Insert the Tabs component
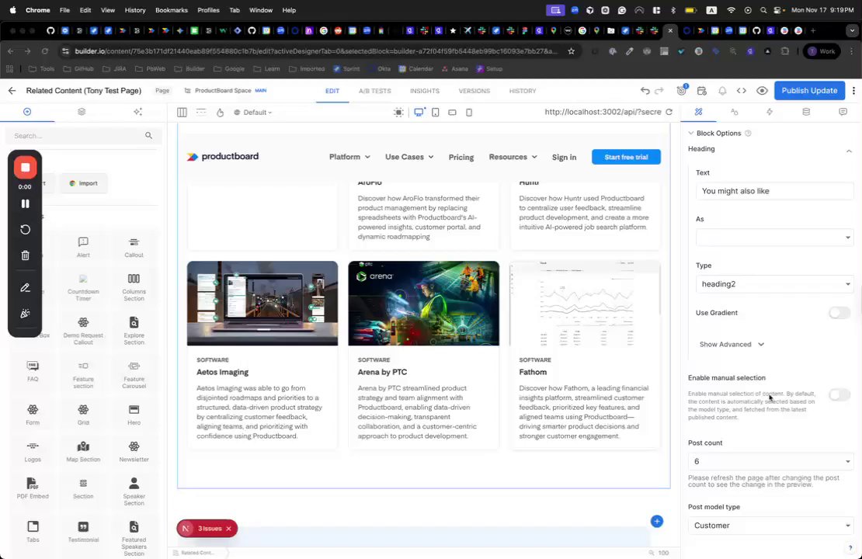 [x=33, y=532]
